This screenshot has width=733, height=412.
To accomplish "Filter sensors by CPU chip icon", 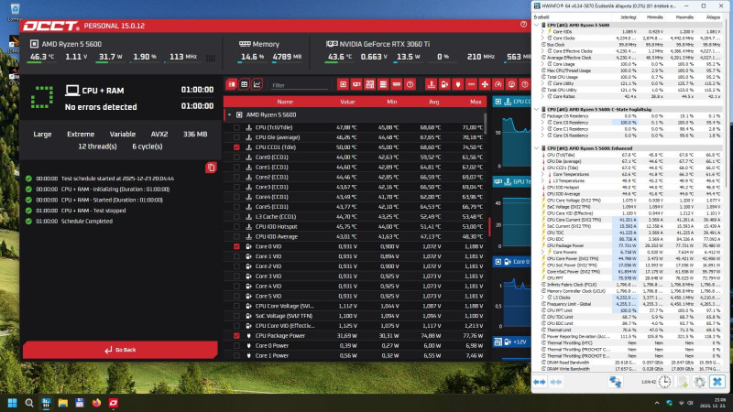I will pos(343,84).
